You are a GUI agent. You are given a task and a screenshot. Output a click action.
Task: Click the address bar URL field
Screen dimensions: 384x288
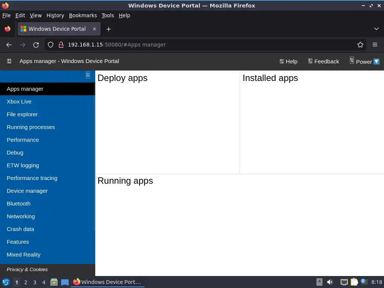click(205, 45)
